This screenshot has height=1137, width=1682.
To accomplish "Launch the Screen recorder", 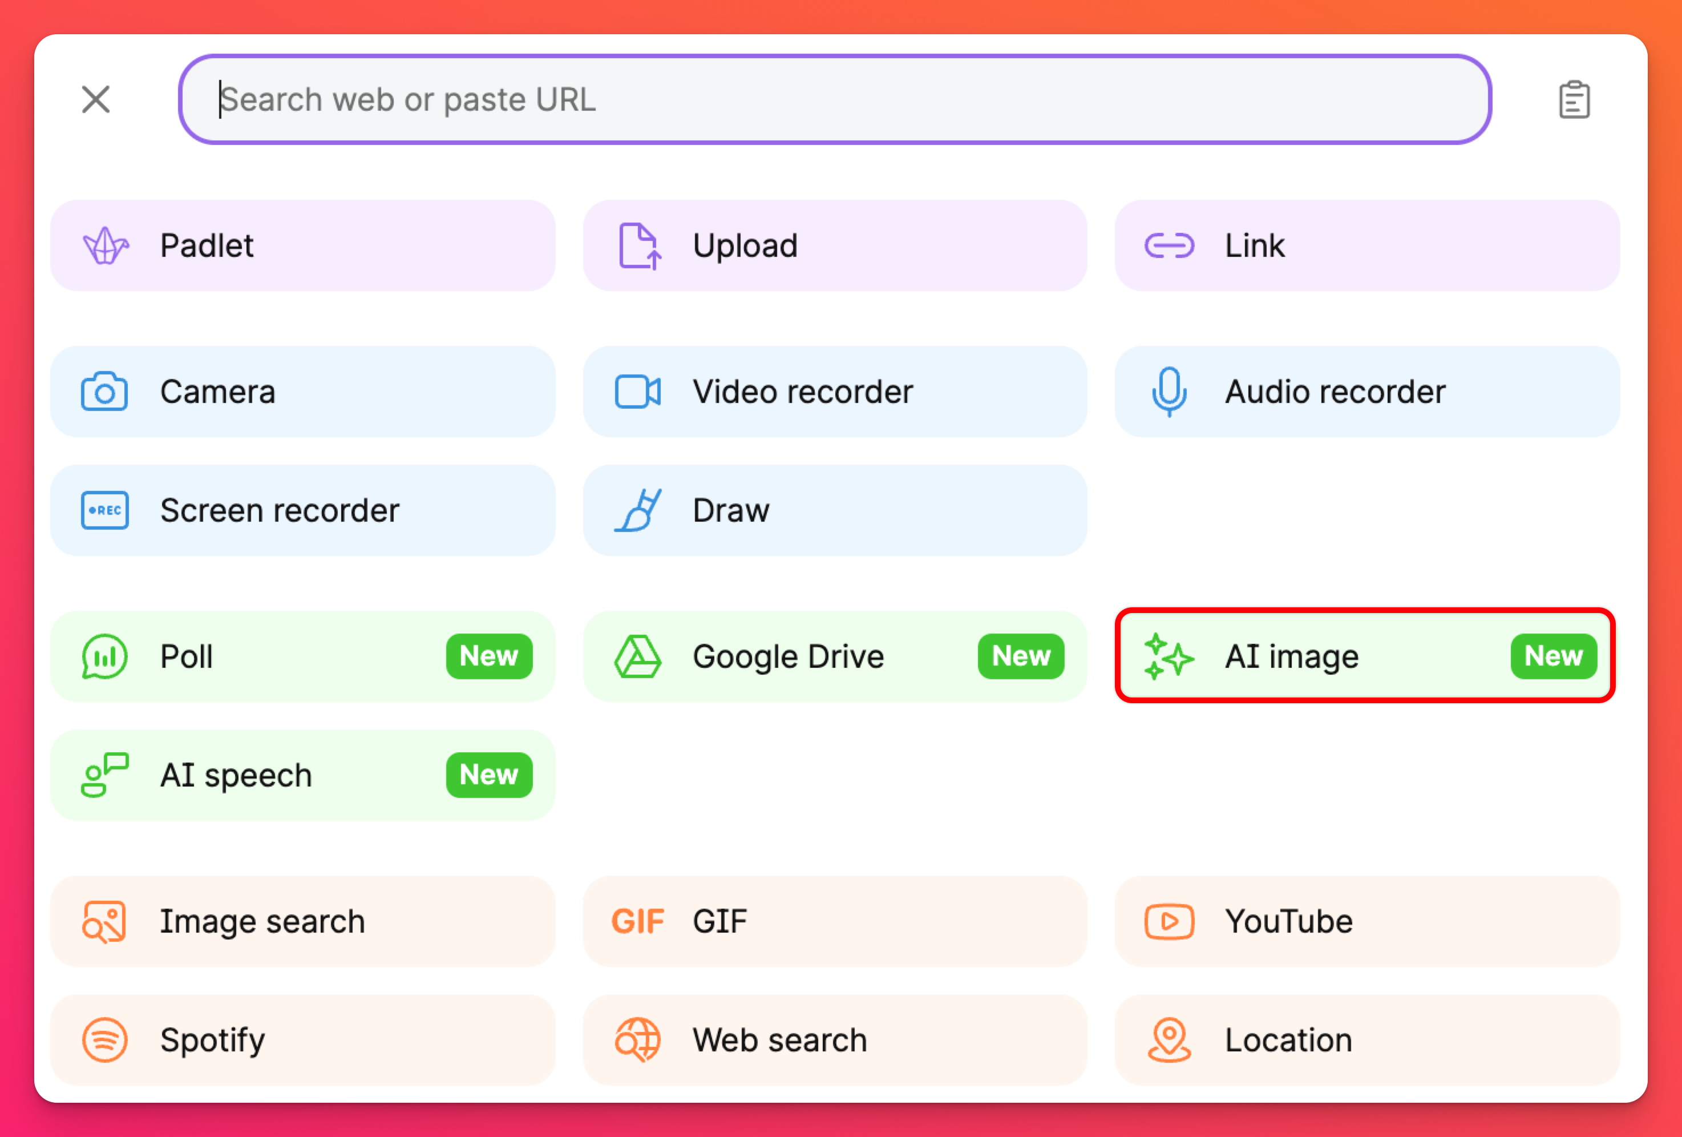I will [x=302, y=510].
